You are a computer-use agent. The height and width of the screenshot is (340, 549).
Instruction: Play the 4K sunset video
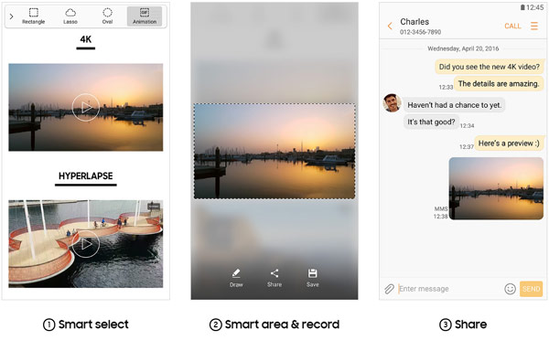tap(86, 107)
